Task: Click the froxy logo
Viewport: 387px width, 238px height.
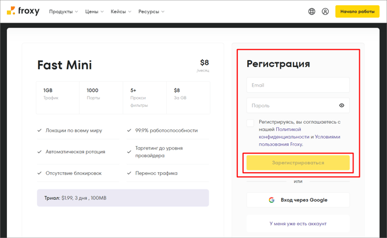Action: coord(23,11)
